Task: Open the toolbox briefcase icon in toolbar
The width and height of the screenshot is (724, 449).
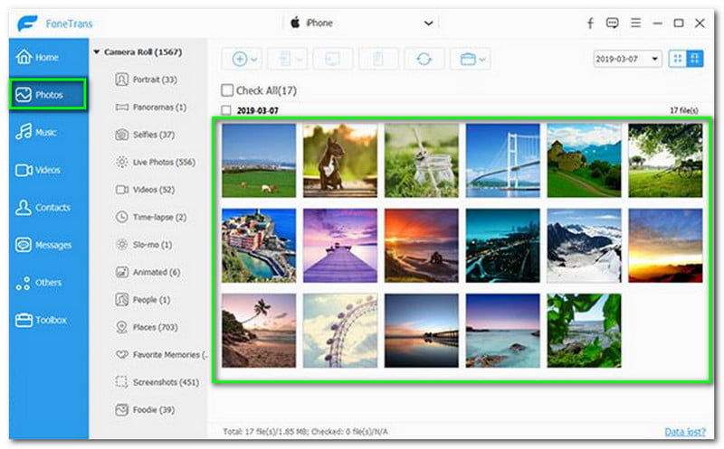Action: click(x=469, y=59)
